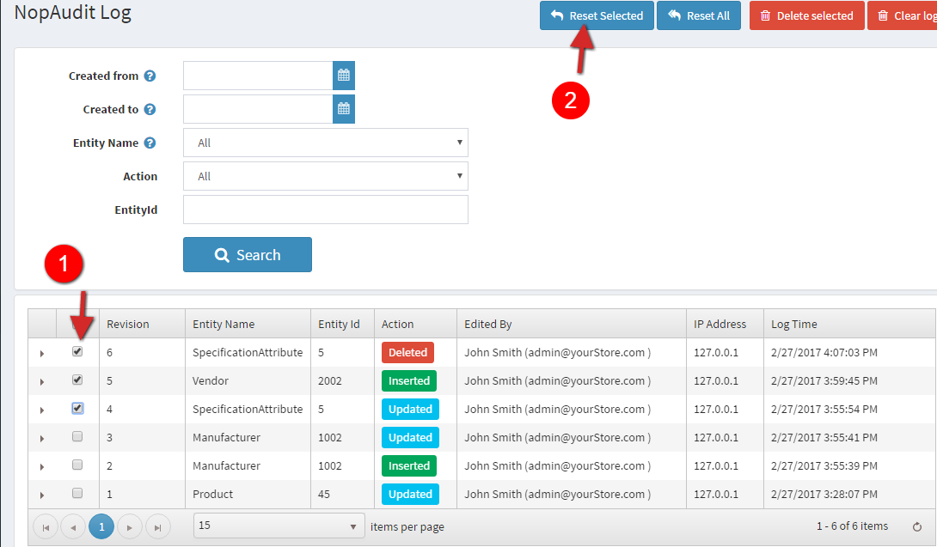Open the Entity Name dropdown
937x547 pixels.
tap(325, 143)
